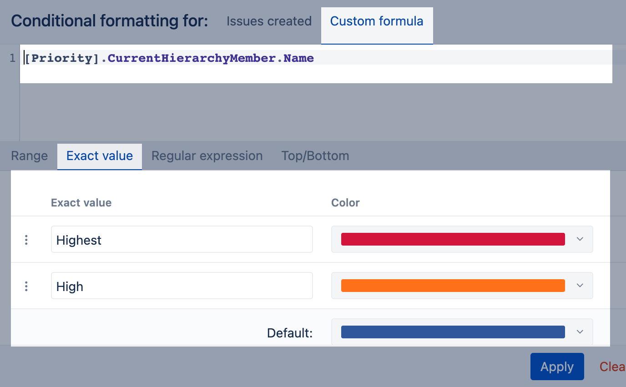Switch to the Regular expression tab
Screen dimensions: 626x387
[x=207, y=156]
